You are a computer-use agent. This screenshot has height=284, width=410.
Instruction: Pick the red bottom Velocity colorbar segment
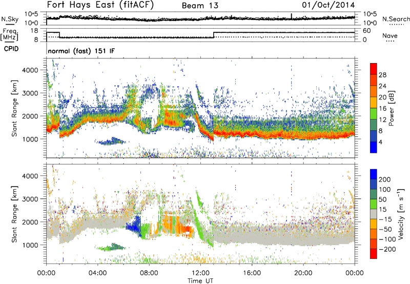click(x=374, y=254)
